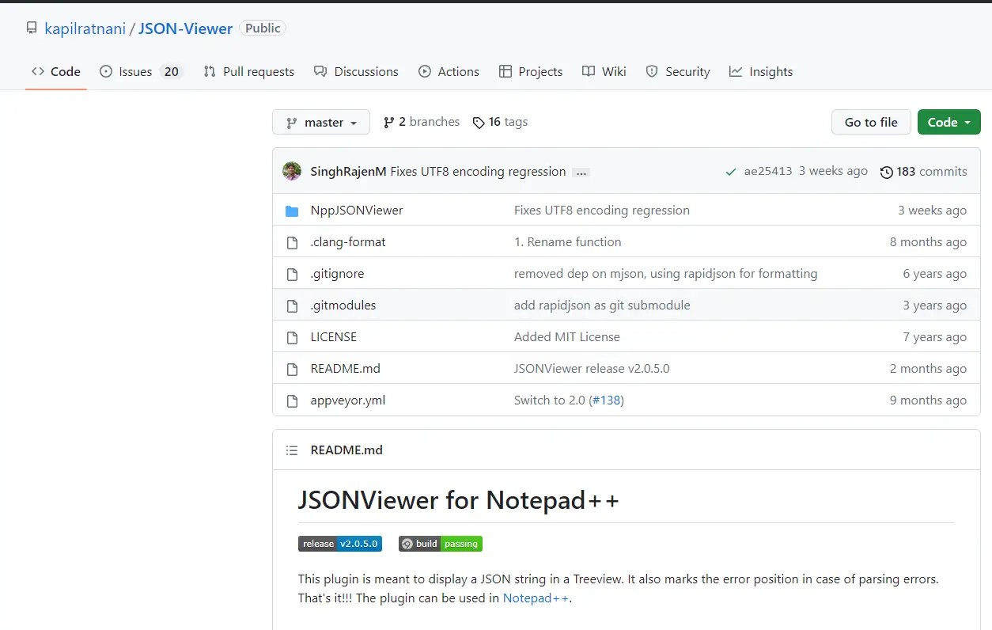Click the clock icon beside 183 commits
Screen dimensions: 992x630
886,171
